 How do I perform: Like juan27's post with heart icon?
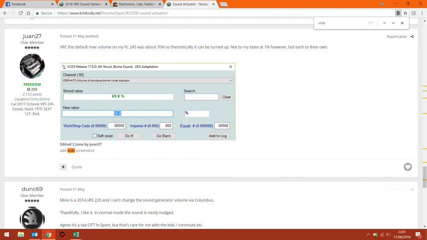408,167
